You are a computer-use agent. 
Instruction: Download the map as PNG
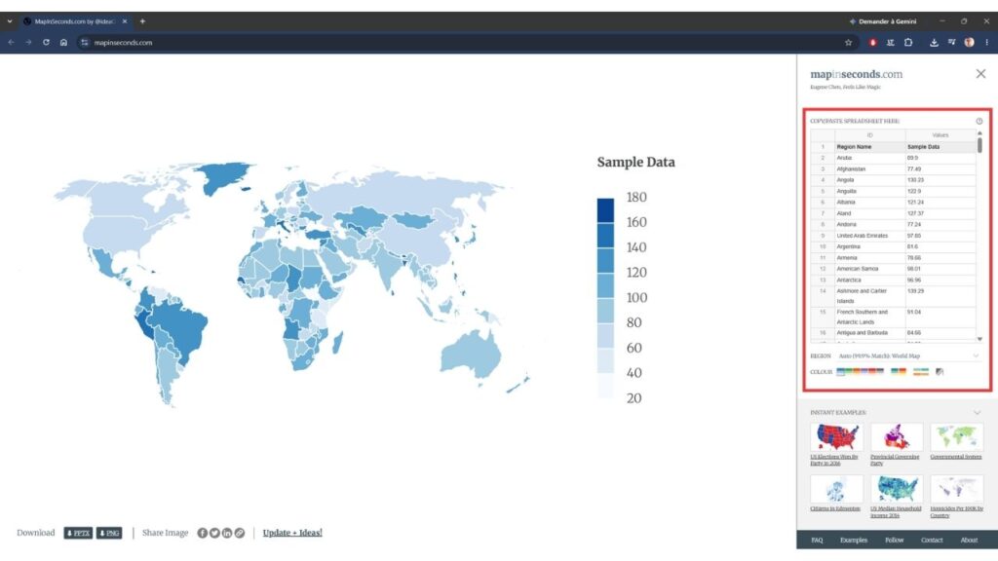click(109, 533)
